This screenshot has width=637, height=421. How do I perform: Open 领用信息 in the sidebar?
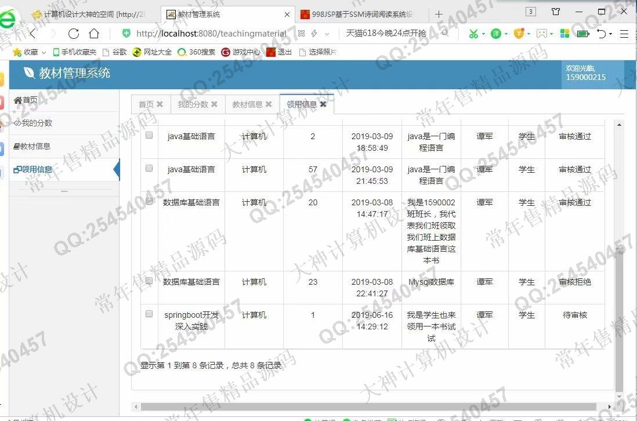tap(64, 169)
